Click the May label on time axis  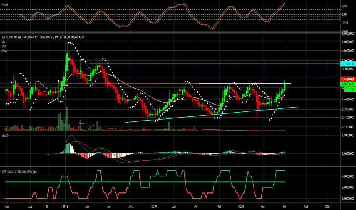coord(7,207)
